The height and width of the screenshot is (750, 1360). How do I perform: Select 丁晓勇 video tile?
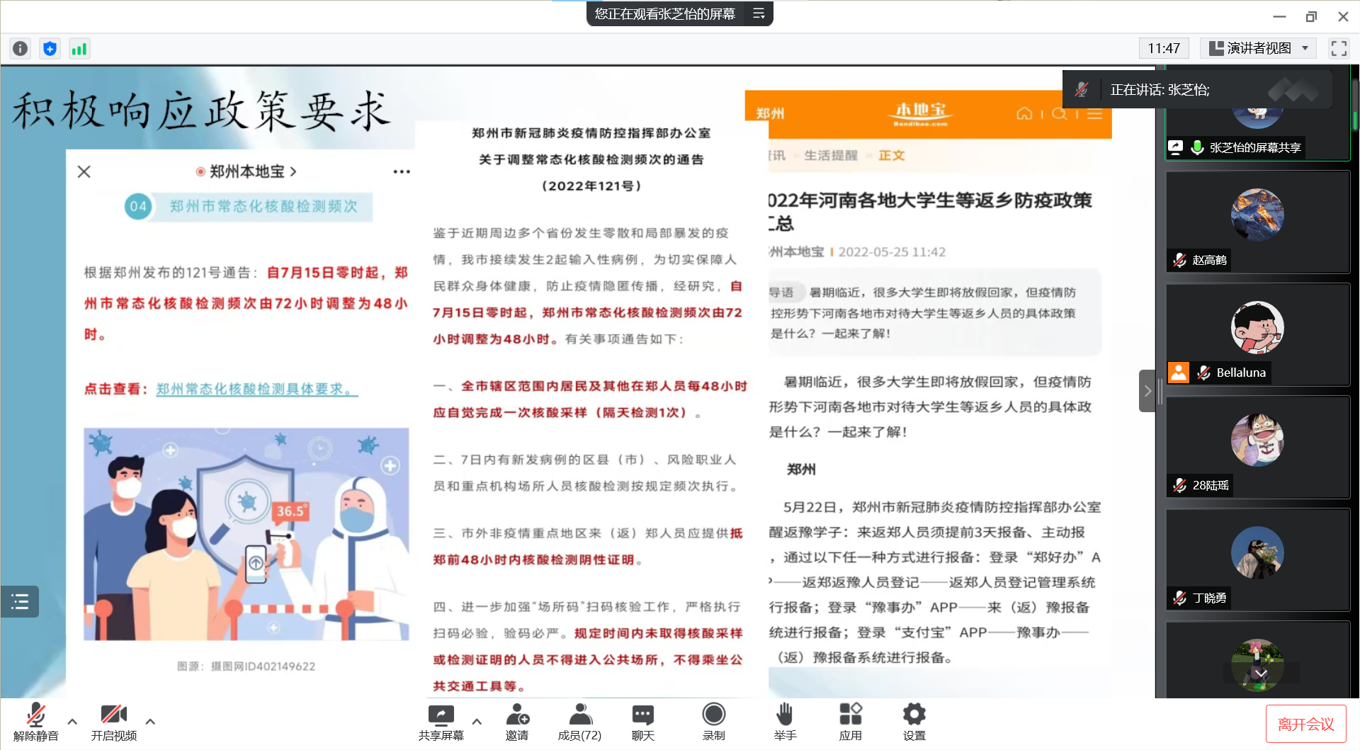click(x=1257, y=559)
